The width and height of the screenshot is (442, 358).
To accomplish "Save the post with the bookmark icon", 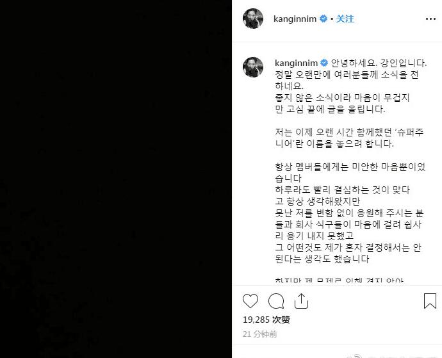I will click(430, 301).
